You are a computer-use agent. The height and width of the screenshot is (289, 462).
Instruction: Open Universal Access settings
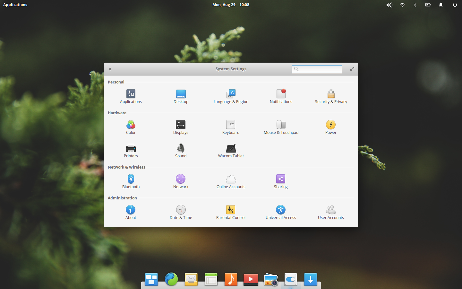point(281,213)
